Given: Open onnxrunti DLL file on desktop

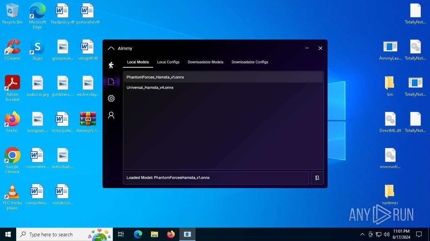Looking at the screenshot, I should click(x=390, y=159).
